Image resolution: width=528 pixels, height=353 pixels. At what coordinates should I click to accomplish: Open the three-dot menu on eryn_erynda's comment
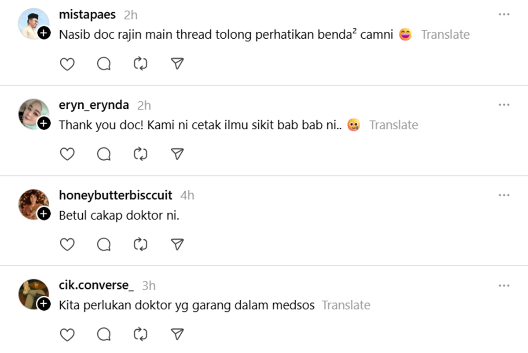click(504, 105)
